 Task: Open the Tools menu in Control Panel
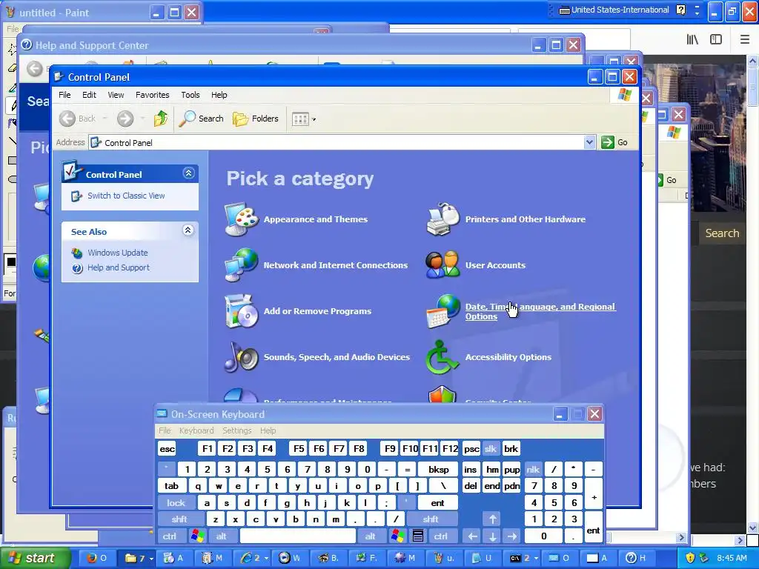point(190,95)
